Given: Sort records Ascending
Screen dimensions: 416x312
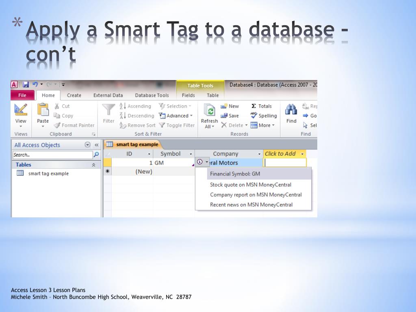Looking at the screenshot, I should [x=135, y=106].
